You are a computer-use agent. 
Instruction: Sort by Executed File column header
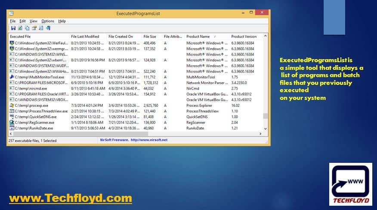point(39,36)
